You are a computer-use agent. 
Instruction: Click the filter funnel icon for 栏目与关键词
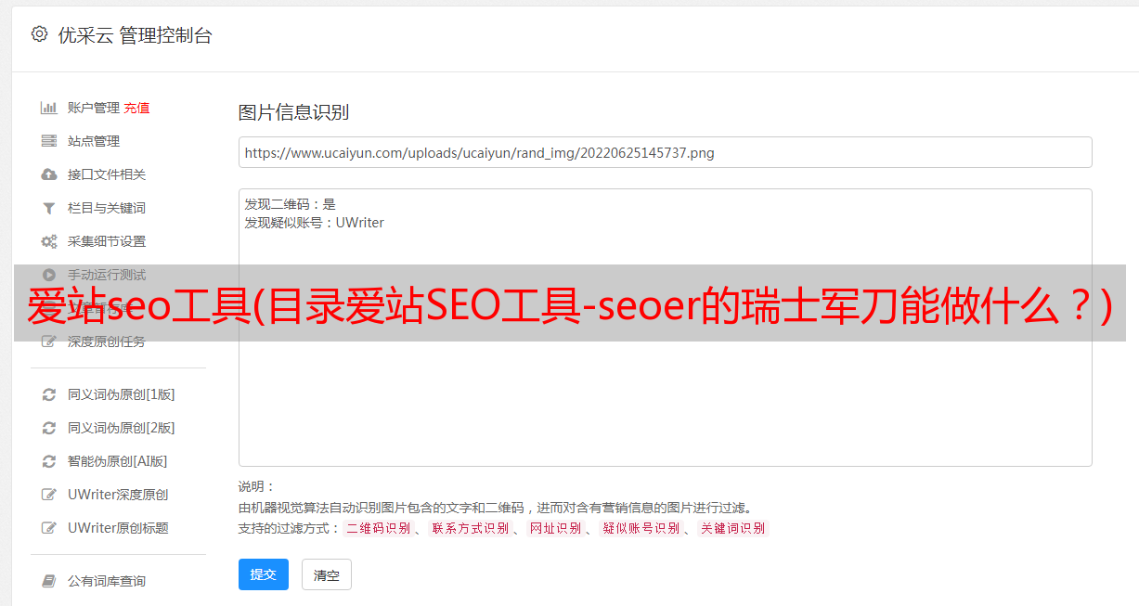49,208
